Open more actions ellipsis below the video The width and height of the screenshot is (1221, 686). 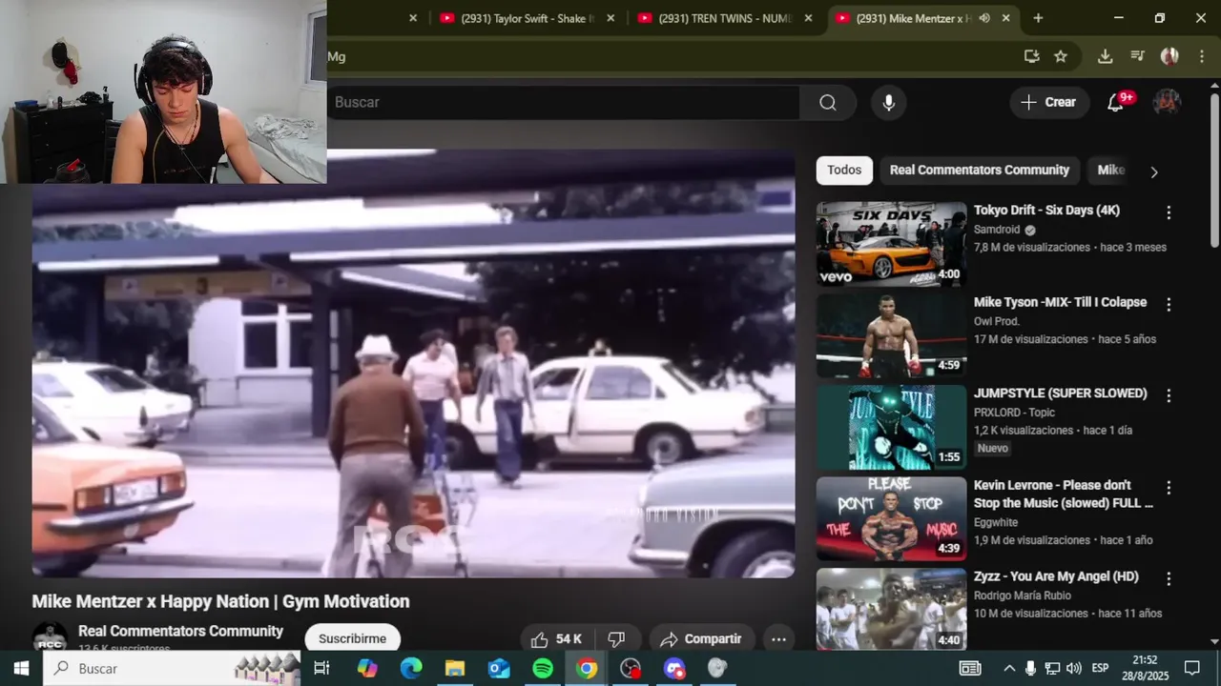(778, 639)
